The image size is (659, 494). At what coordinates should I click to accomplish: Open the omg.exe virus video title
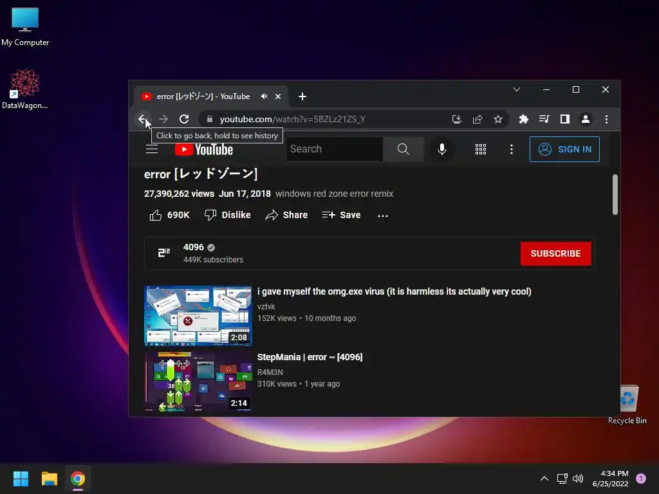point(394,291)
